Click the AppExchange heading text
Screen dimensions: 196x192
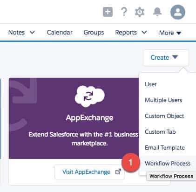90,118
